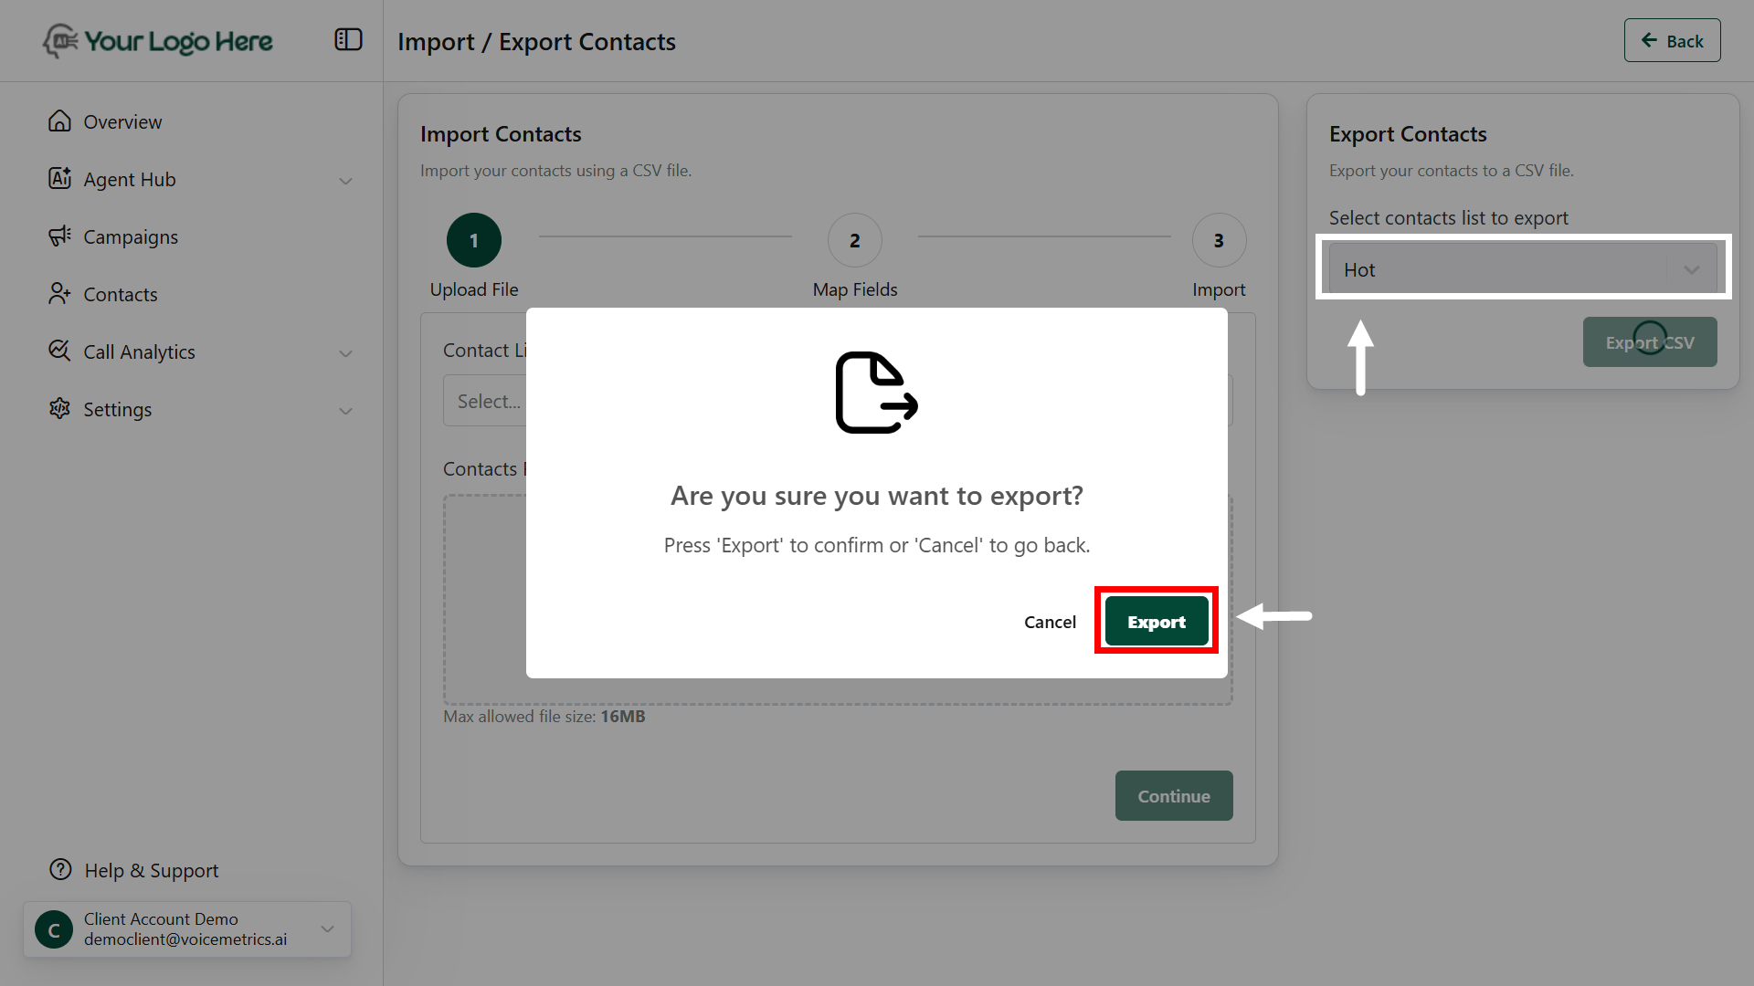Click the sidebar collapse panel icon
Screen dimensions: 1754x986
click(348, 40)
